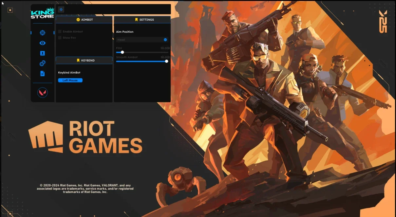Click the yellow check icon beside AIMBOT
This screenshot has height=217, width=396.
pyautogui.click(x=78, y=20)
